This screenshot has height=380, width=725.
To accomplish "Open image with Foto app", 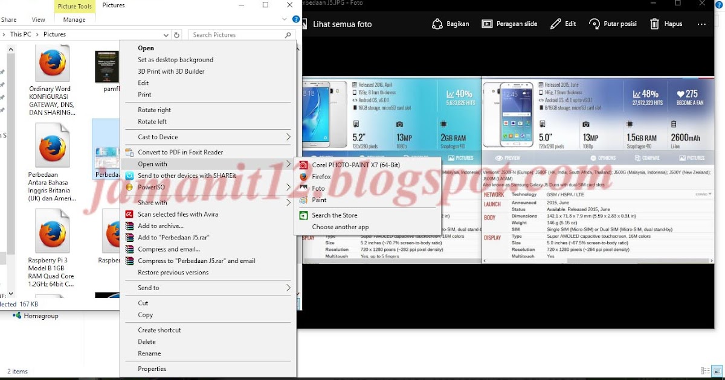I will [x=318, y=188].
